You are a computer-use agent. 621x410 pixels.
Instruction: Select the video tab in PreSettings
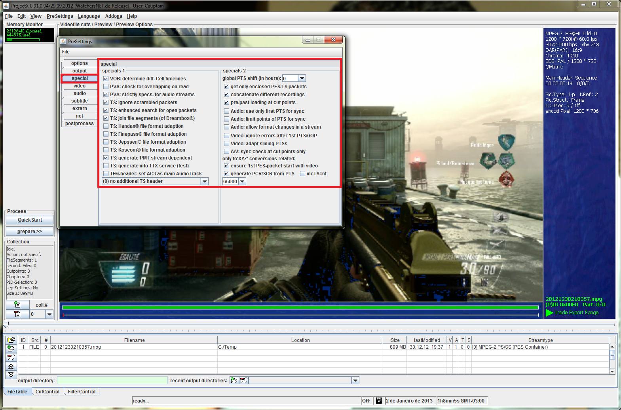point(80,86)
